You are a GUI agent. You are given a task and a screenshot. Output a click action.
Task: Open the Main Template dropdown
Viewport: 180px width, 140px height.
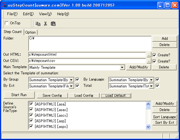point(122,68)
